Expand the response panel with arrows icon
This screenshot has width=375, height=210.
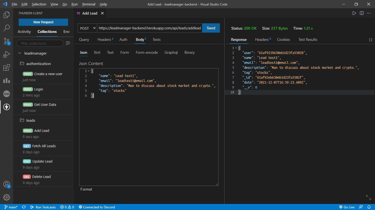pos(368,197)
